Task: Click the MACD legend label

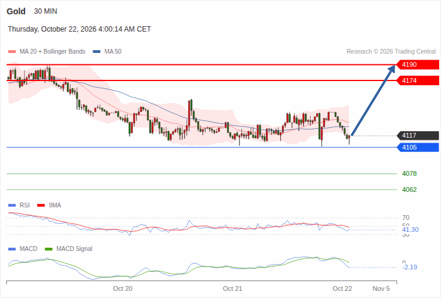Action: [29, 249]
